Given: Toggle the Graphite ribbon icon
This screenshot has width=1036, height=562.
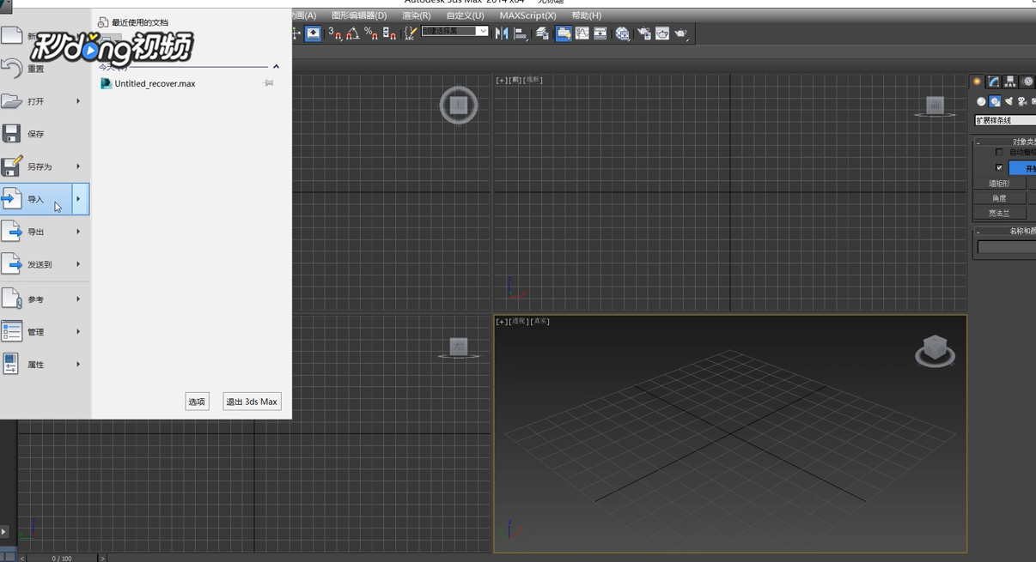Looking at the screenshot, I should pyautogui.click(x=564, y=33).
